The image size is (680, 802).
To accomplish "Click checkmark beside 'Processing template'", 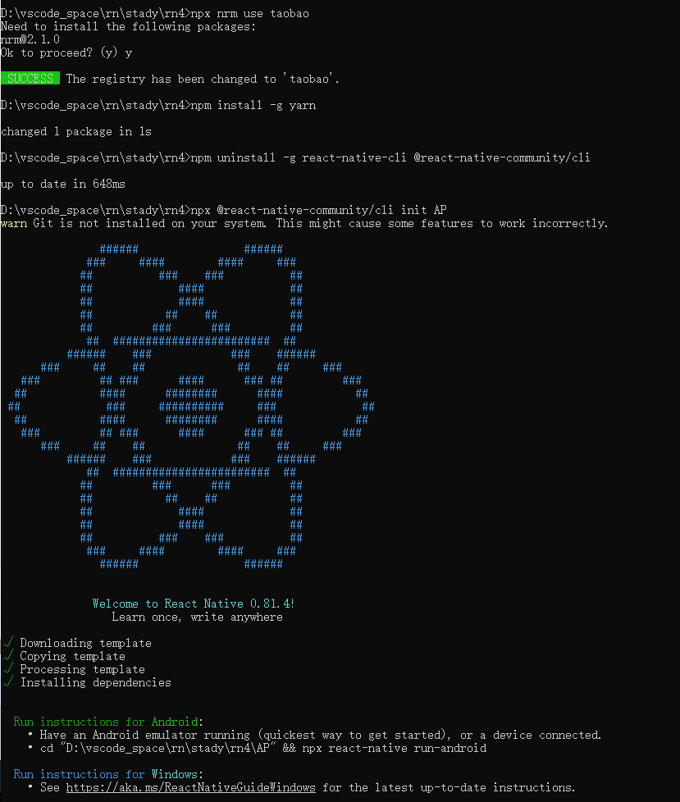I will coord(8,668).
